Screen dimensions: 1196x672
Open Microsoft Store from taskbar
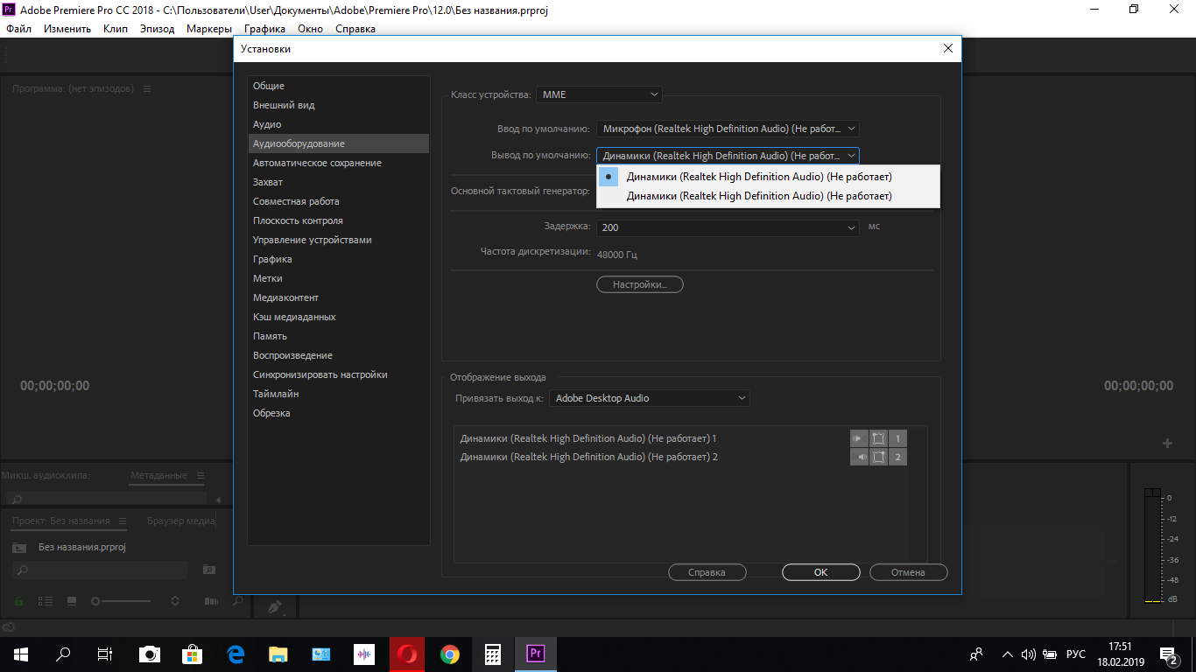click(193, 654)
